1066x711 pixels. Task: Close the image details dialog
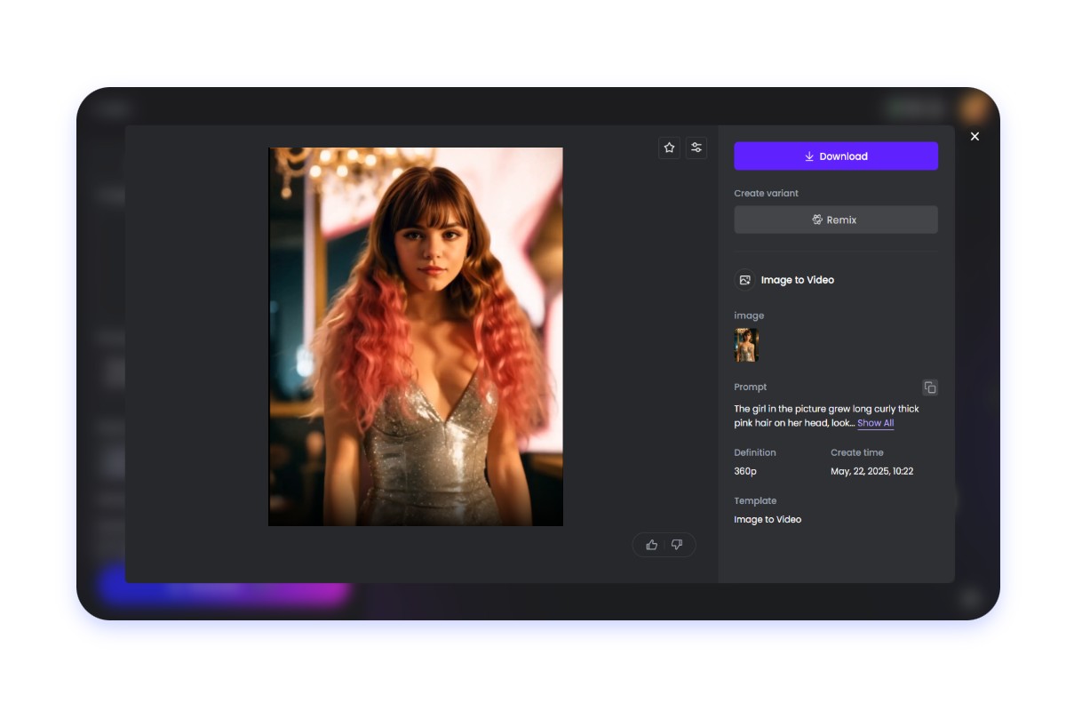975,136
